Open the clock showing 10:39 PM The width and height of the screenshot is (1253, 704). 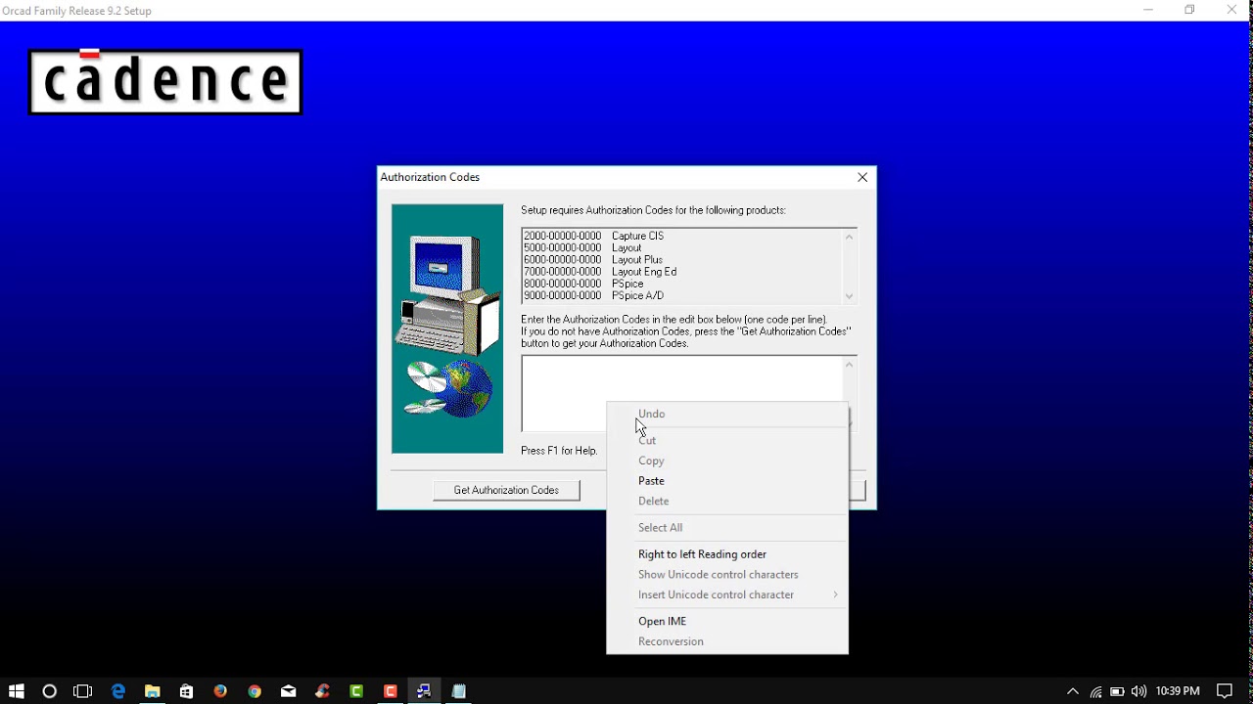(1178, 691)
